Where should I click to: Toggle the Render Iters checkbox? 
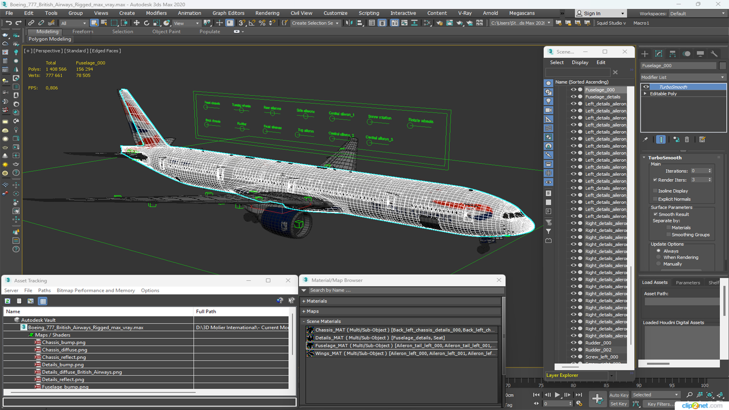point(655,180)
